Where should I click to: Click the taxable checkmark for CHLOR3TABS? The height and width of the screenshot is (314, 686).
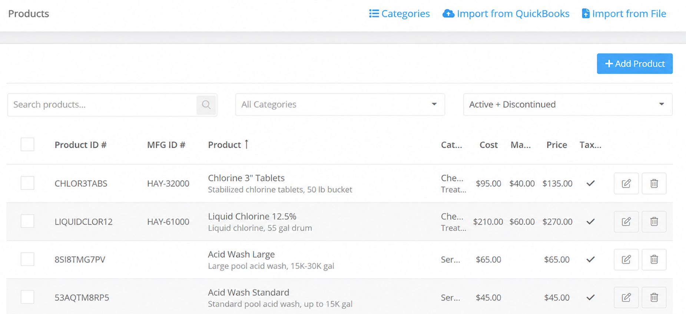click(590, 183)
